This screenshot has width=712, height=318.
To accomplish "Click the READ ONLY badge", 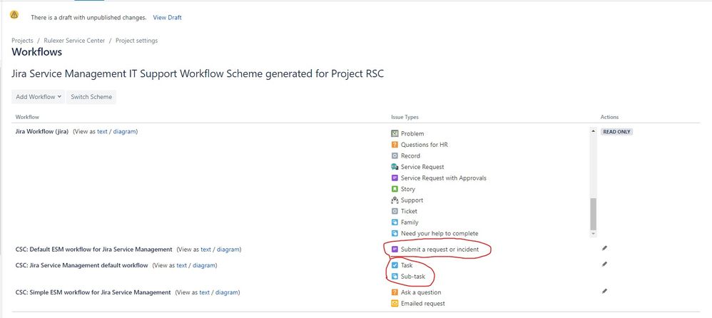I will click(x=616, y=132).
